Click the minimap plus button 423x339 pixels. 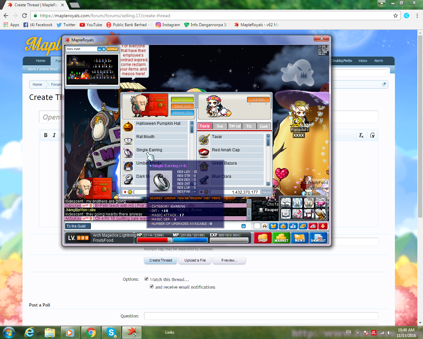coord(104,49)
